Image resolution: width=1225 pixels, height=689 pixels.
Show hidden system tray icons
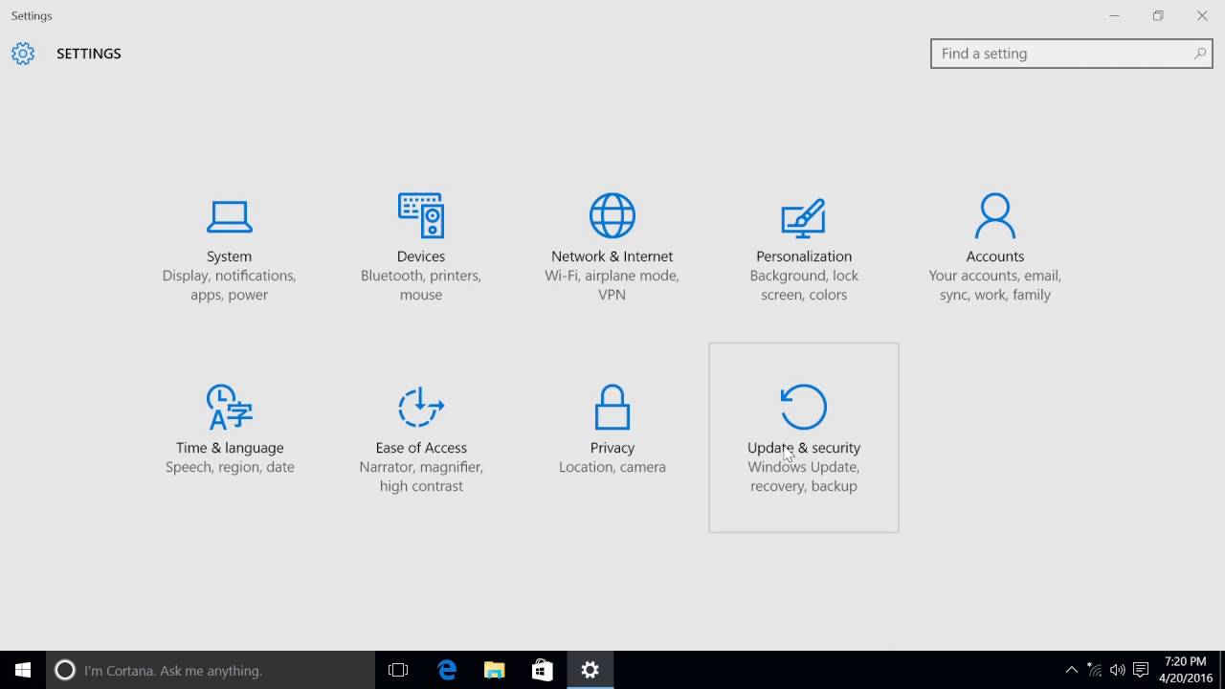tap(1072, 670)
